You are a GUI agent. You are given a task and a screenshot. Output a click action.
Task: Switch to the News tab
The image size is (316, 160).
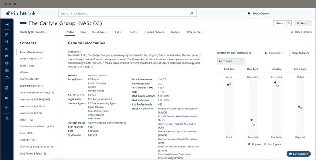click(83, 32)
